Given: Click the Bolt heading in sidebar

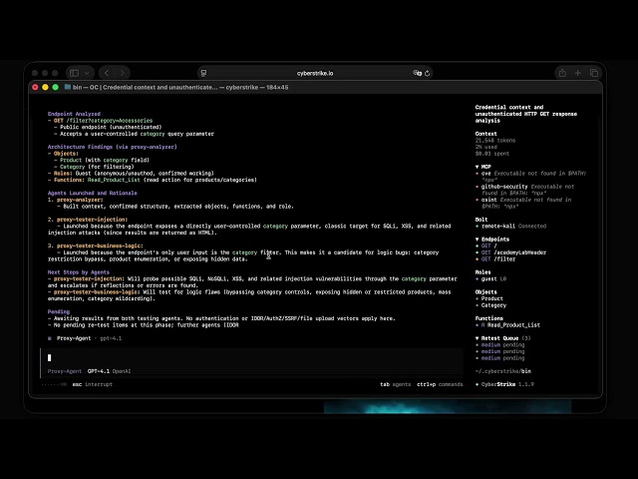Looking at the screenshot, I should [481, 220].
